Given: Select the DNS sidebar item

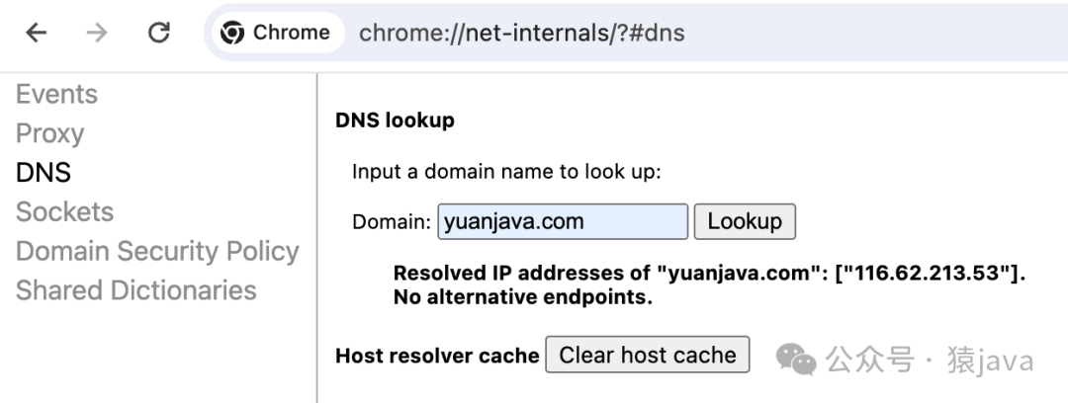Looking at the screenshot, I should click(44, 173).
